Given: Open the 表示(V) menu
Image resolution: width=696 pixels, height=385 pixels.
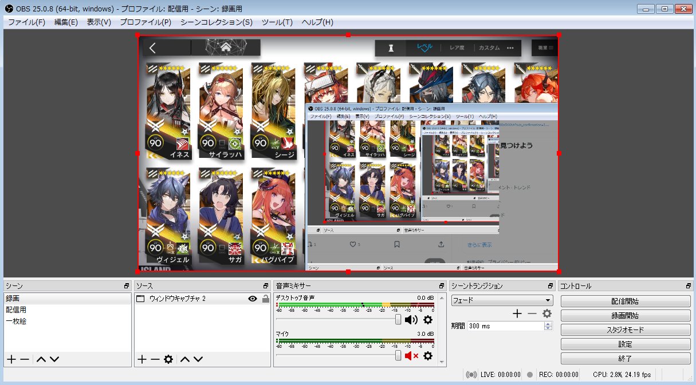Looking at the screenshot, I should pyautogui.click(x=99, y=22).
